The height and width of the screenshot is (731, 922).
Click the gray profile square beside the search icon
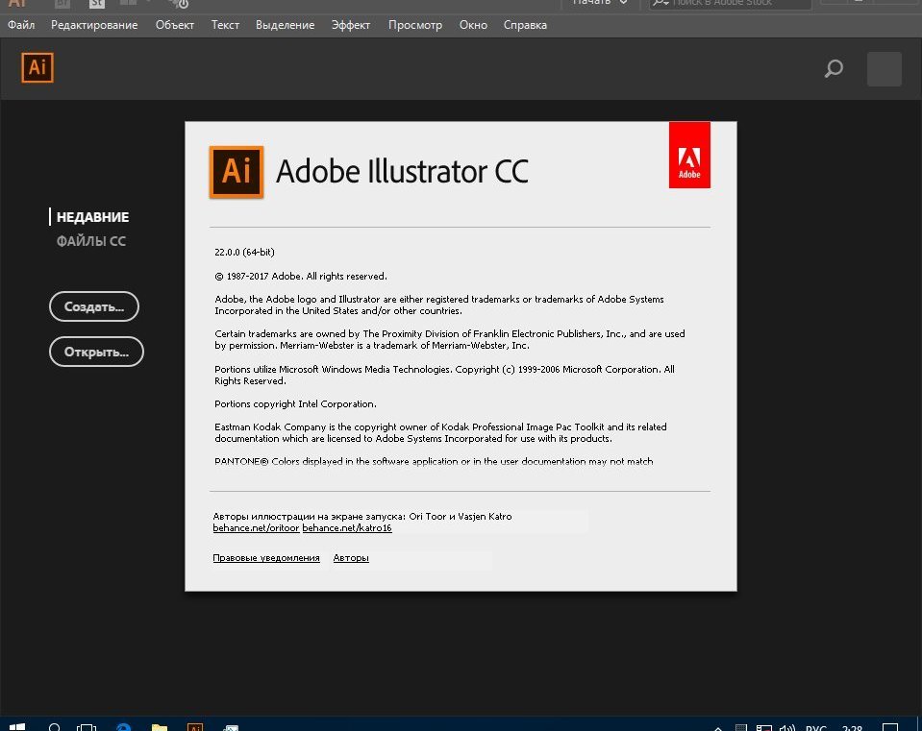pyautogui.click(x=885, y=69)
